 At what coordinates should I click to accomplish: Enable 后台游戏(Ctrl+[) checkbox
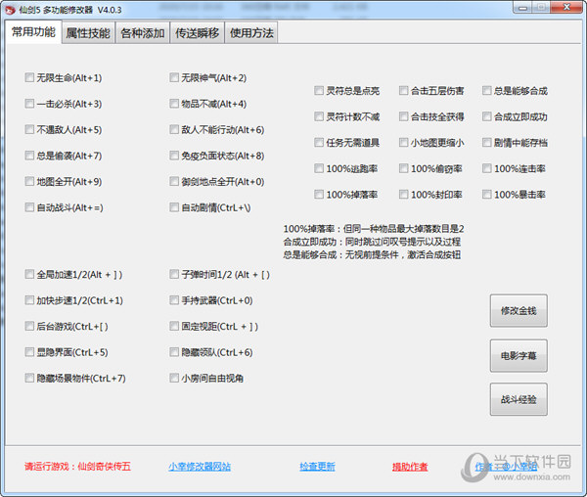tap(29, 326)
